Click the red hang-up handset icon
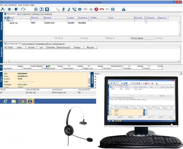Image resolution: width=183 pixels, height=149 pixels. coord(102,9)
